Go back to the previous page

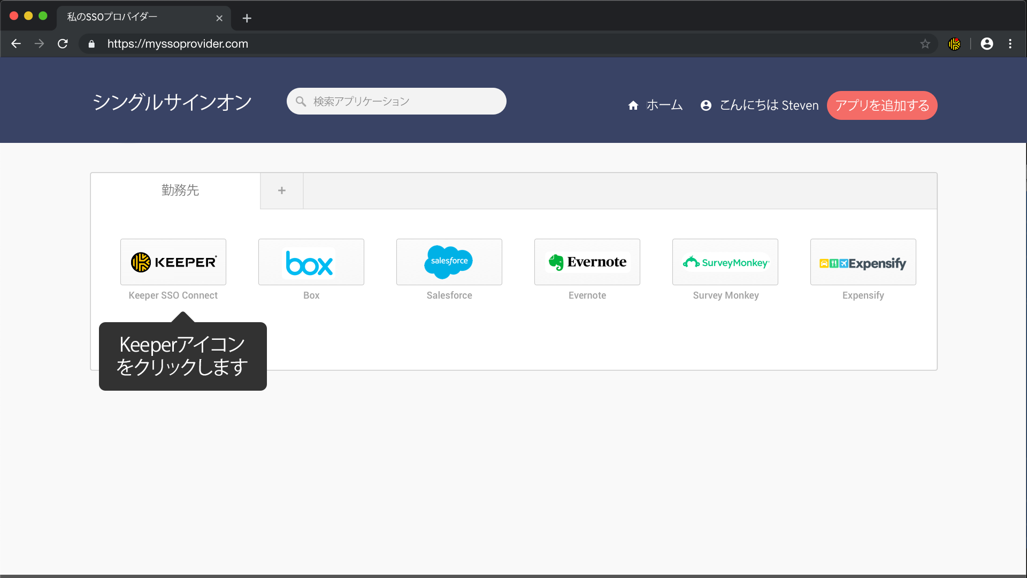(16, 44)
